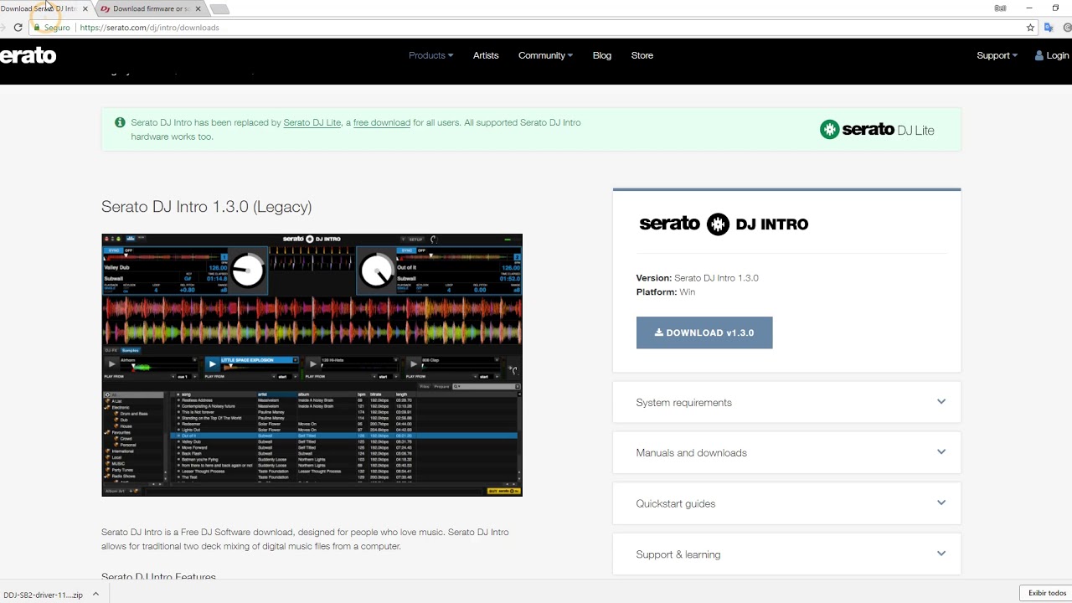Open the Products dropdown menu
This screenshot has width=1072, height=603.
click(x=430, y=55)
